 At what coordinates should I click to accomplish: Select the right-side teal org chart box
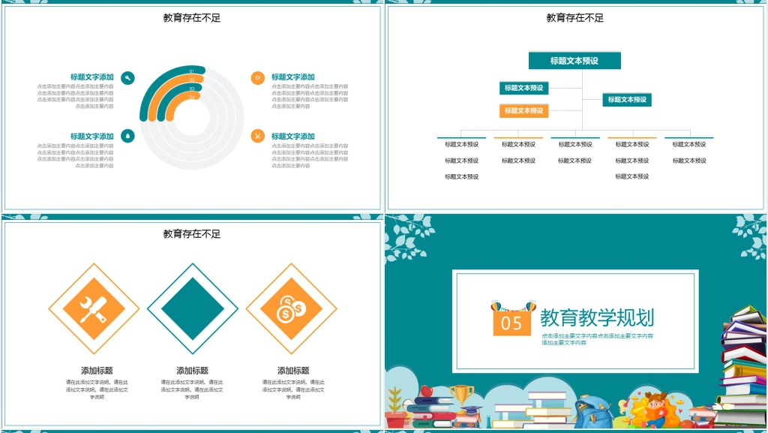click(626, 100)
